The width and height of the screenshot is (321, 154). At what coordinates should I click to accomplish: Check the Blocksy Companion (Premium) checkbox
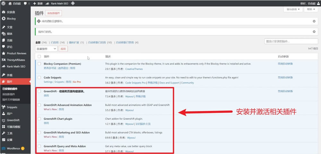[x=39, y=64]
